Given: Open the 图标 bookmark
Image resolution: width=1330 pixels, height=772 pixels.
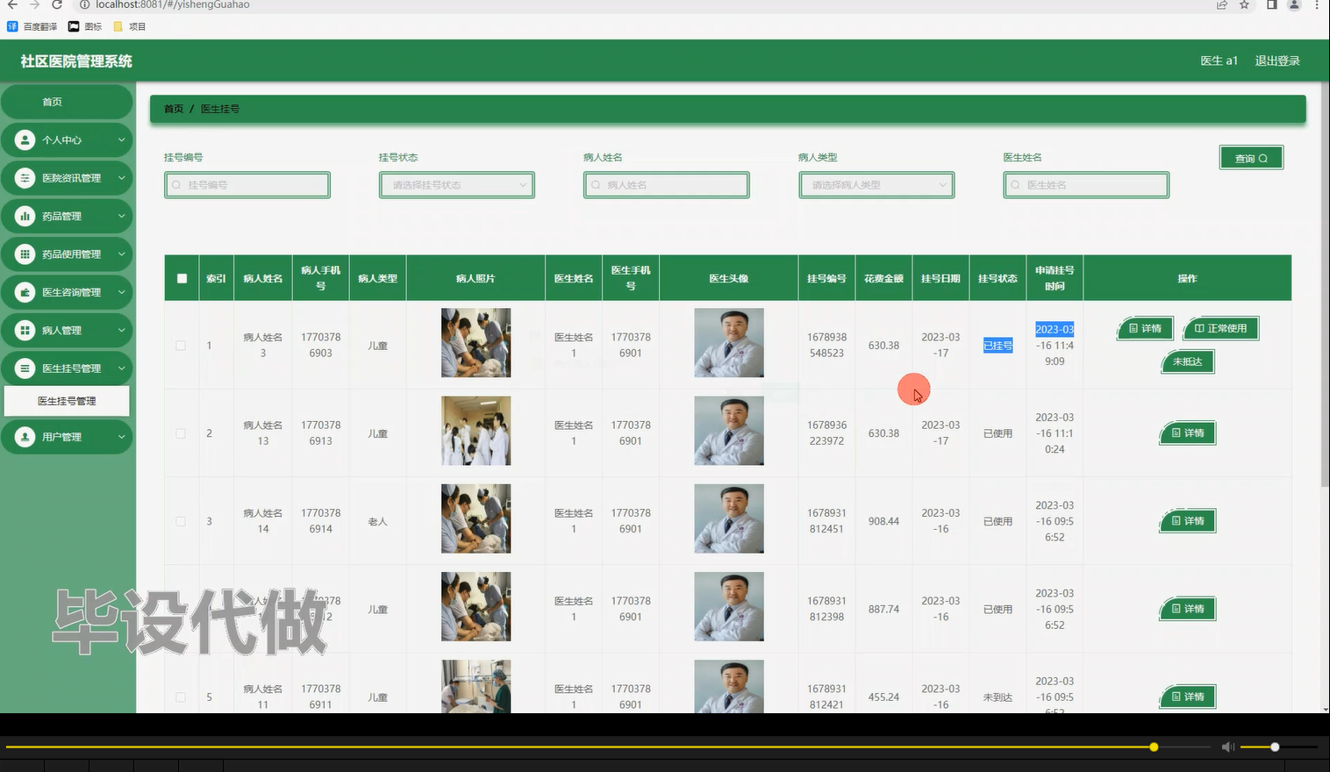Looking at the screenshot, I should click(x=85, y=26).
